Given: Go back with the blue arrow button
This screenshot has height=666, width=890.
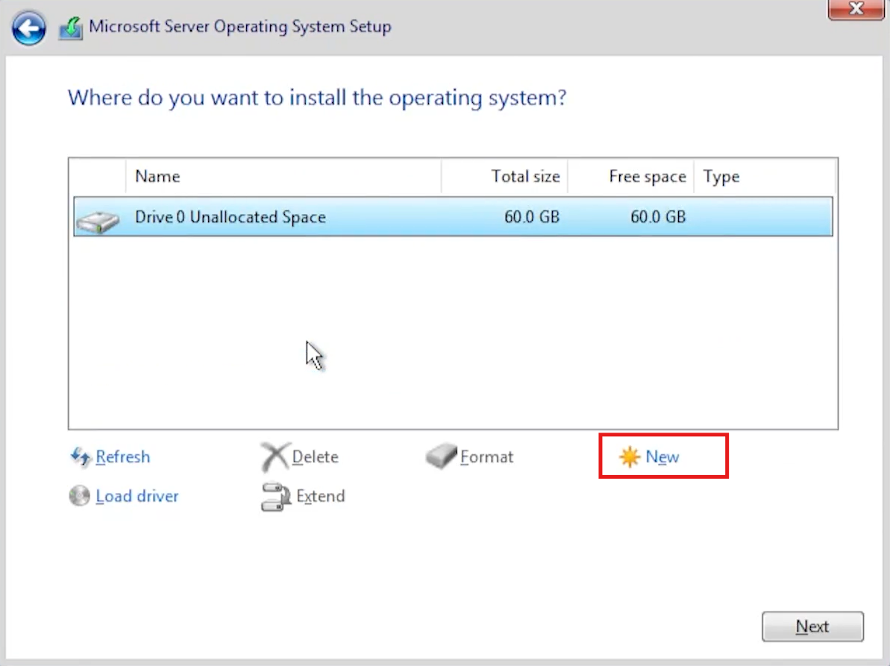Looking at the screenshot, I should tap(28, 28).
